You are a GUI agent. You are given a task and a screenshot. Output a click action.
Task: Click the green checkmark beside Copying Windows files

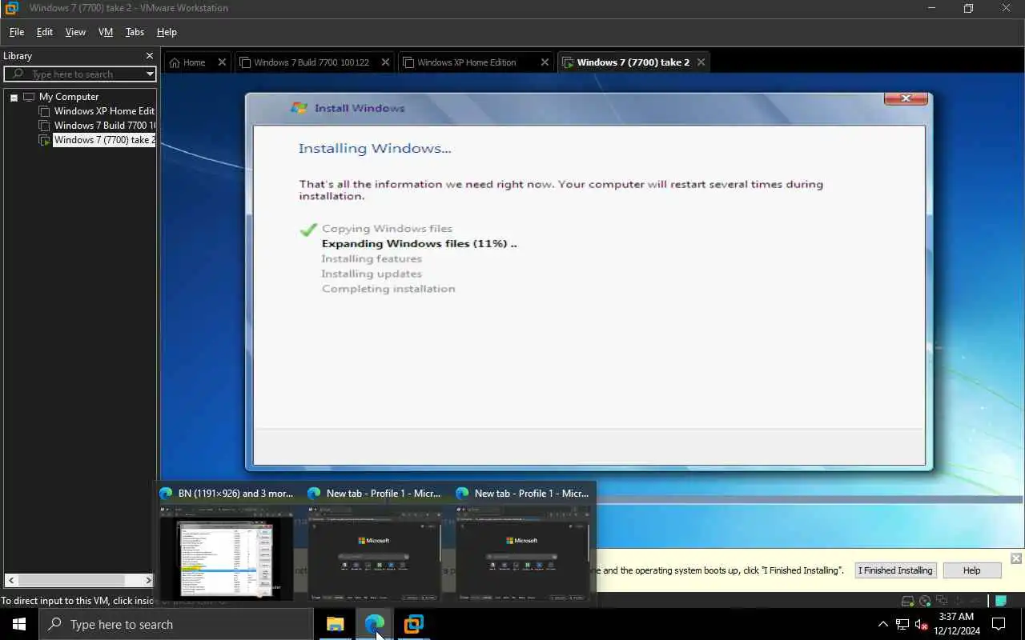[x=308, y=230]
